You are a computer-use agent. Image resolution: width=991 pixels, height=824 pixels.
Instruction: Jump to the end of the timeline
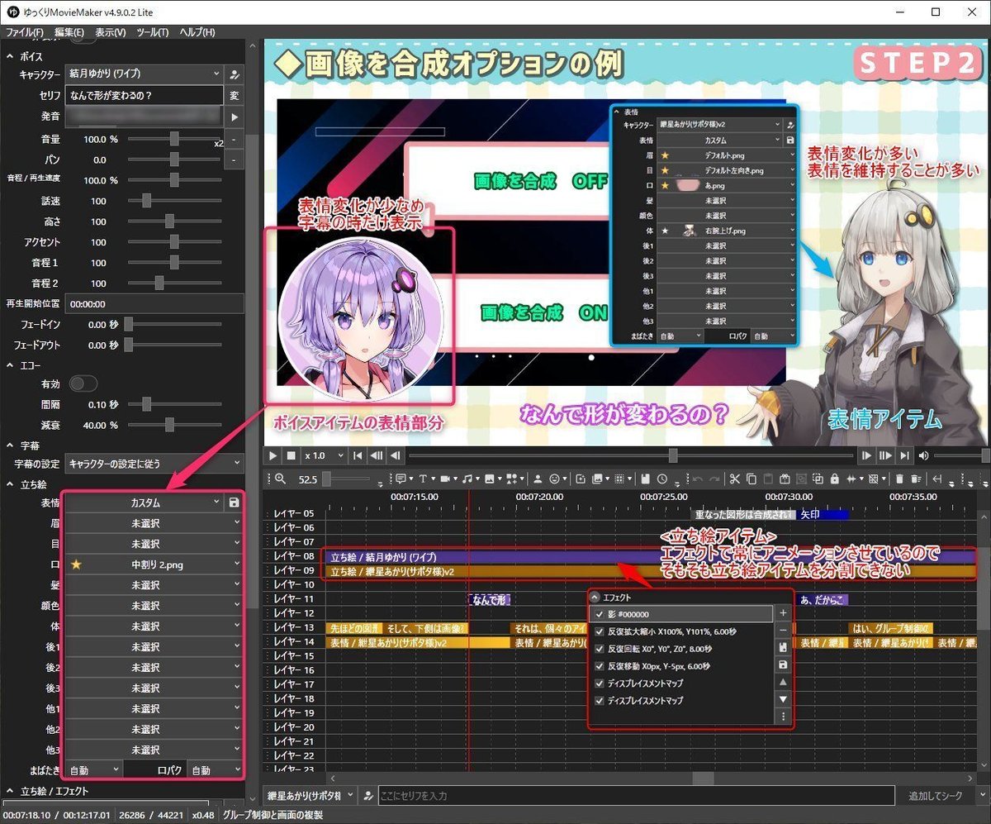tap(905, 455)
